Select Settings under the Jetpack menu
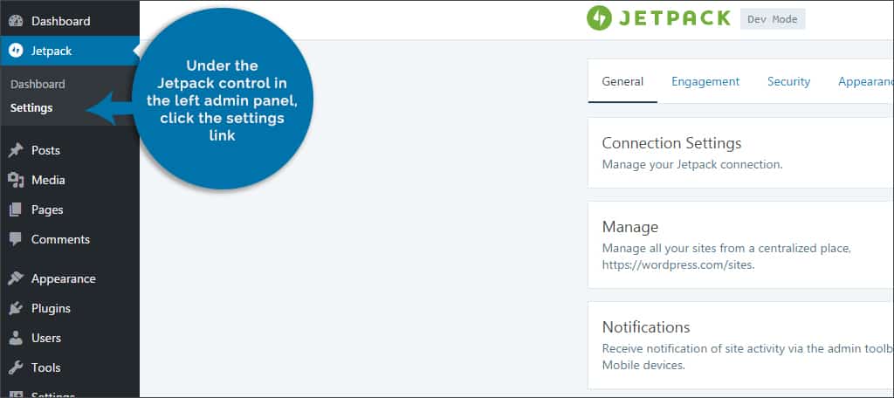The height and width of the screenshot is (398, 894). [x=31, y=107]
